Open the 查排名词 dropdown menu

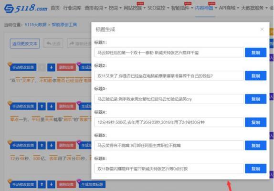(x=95, y=8)
